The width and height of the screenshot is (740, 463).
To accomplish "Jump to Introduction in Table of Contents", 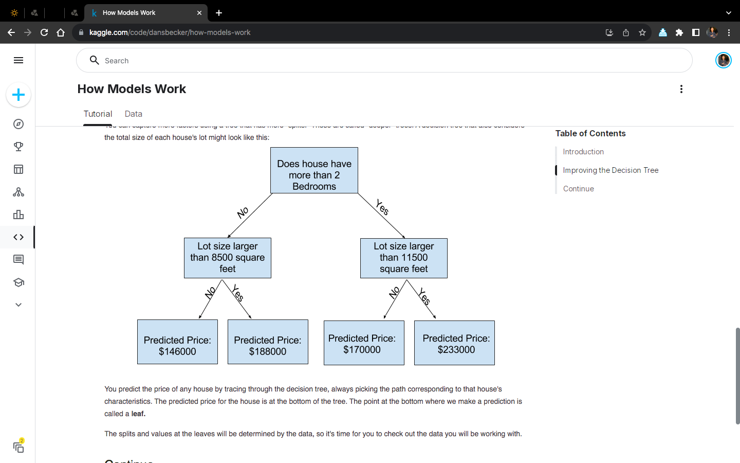I will pos(583,151).
